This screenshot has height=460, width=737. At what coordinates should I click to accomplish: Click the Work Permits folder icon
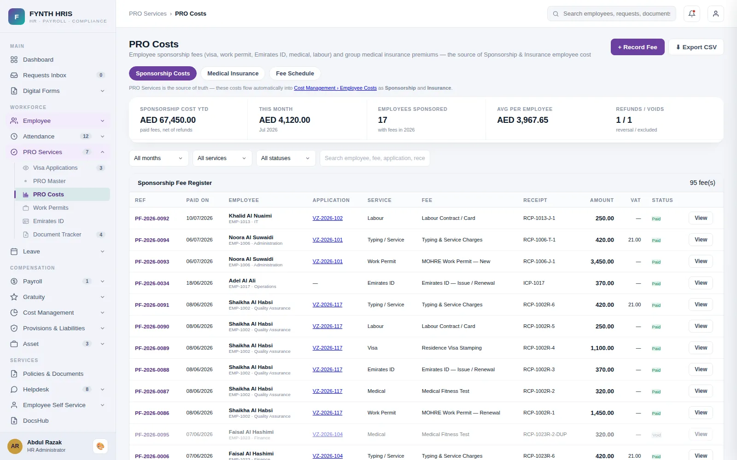click(x=26, y=208)
